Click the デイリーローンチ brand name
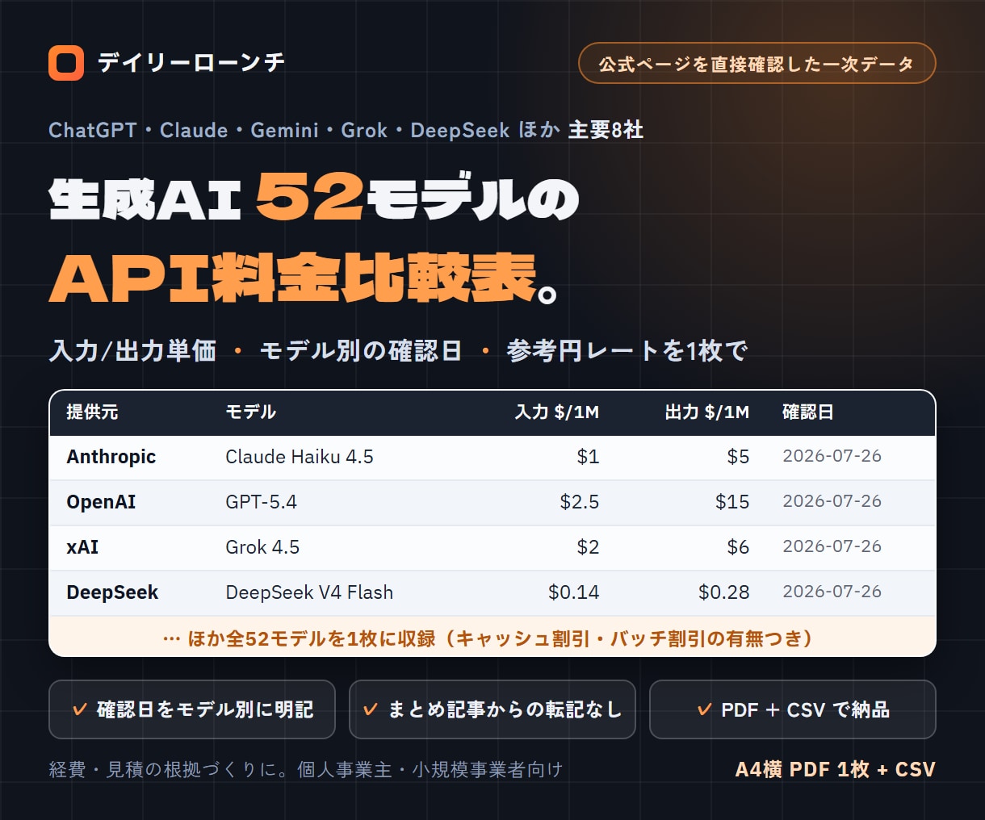985x820 pixels. click(191, 63)
